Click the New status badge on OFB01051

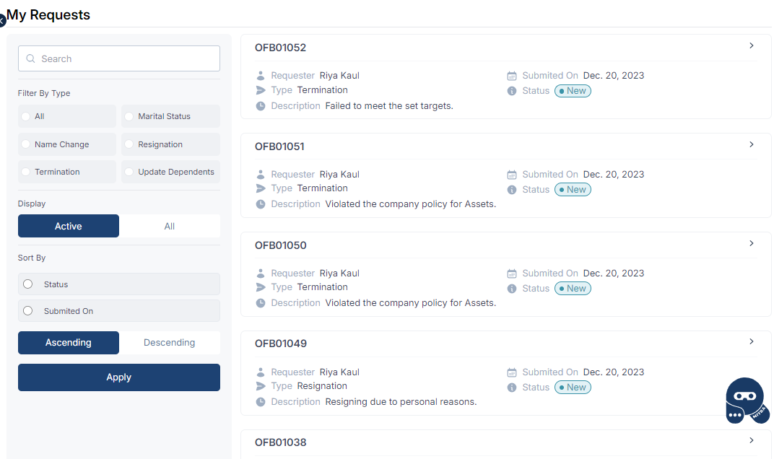coord(573,190)
